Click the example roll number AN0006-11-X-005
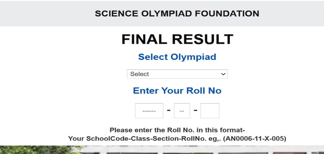Viewport: 324px width, 154px height. (255, 138)
